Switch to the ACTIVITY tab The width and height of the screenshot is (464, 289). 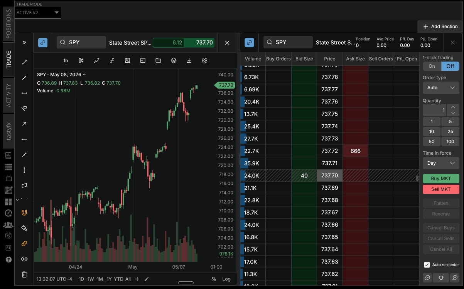(x=8, y=95)
